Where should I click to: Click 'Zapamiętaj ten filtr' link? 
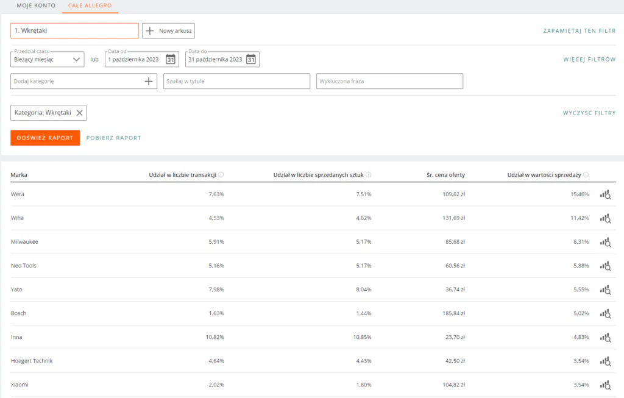579,30
